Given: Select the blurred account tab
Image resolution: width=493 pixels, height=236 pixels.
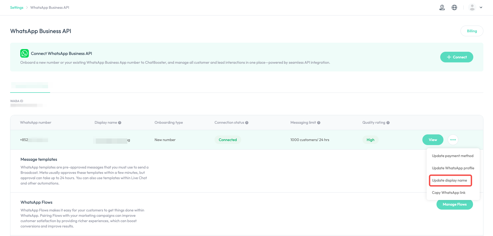Looking at the screenshot, I should click(30, 86).
